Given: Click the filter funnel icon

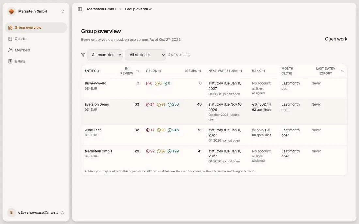Looking at the screenshot, I should coord(83,55).
